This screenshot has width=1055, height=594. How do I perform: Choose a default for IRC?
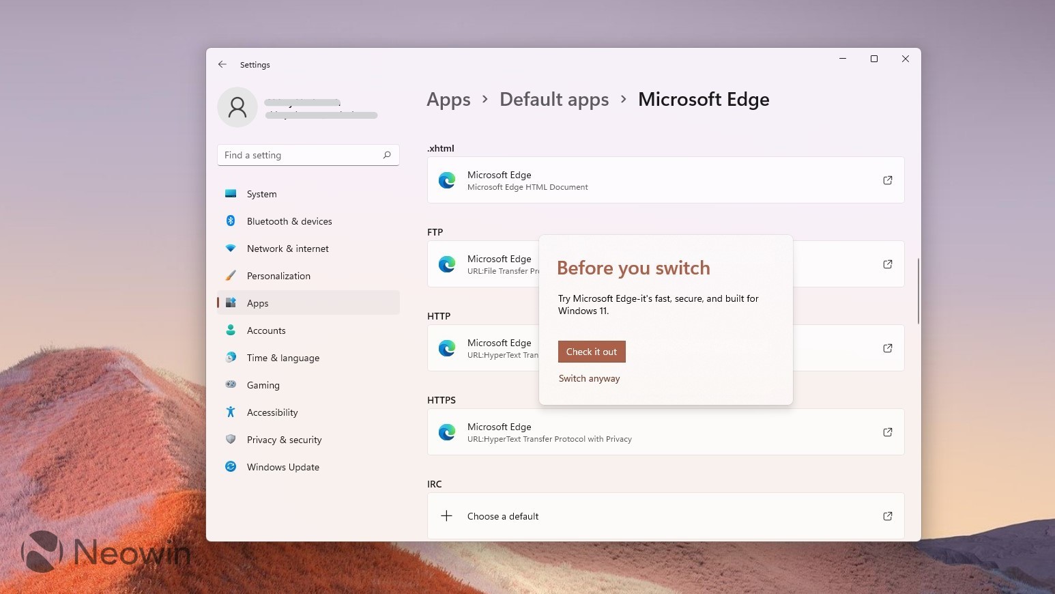pyautogui.click(x=666, y=516)
